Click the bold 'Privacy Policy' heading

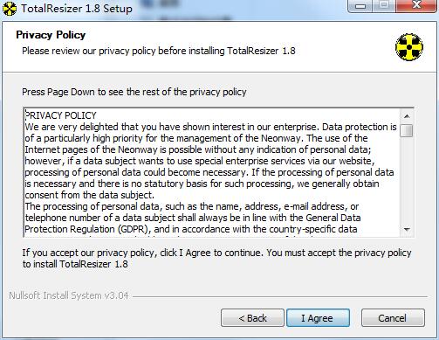click(51, 35)
